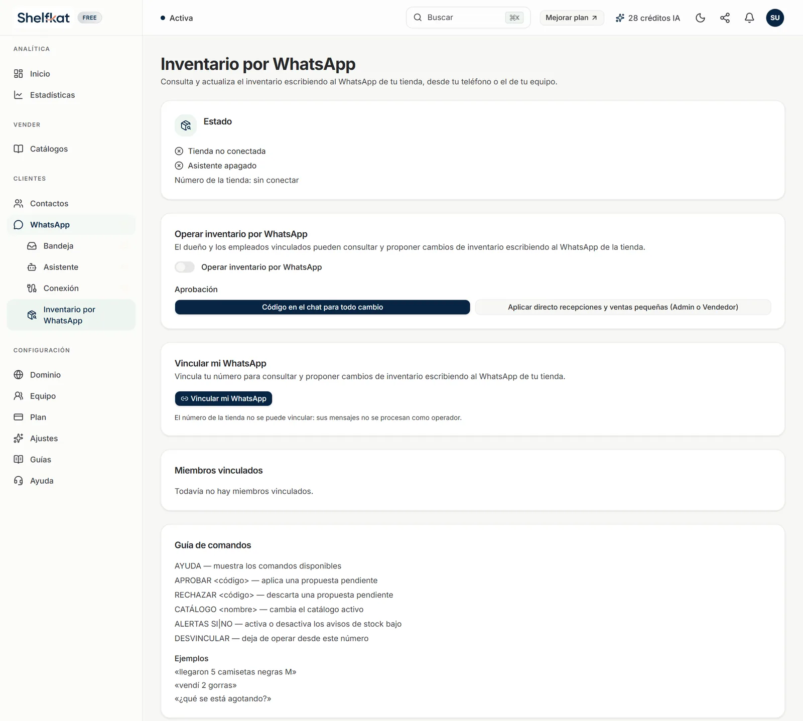Click the Ajustes sparkle icon
803x721 pixels.
click(19, 438)
